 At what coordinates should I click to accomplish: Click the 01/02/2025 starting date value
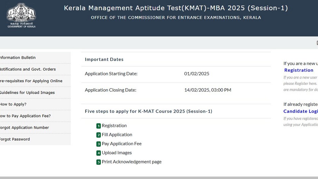pyautogui.click(x=197, y=74)
